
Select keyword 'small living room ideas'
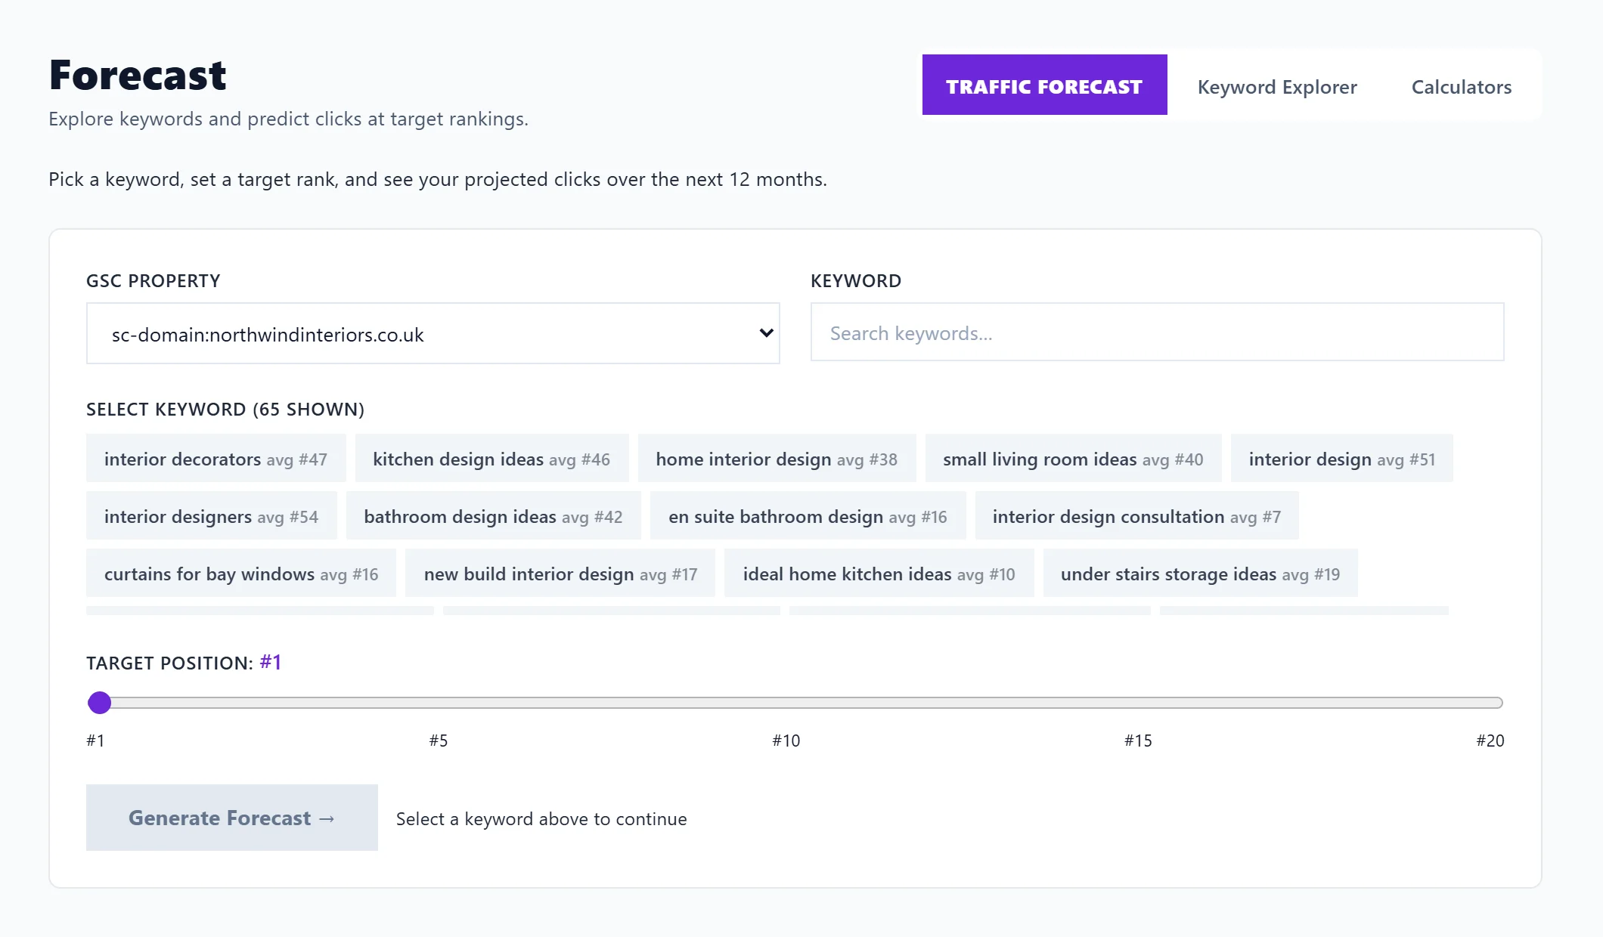[1073, 459]
